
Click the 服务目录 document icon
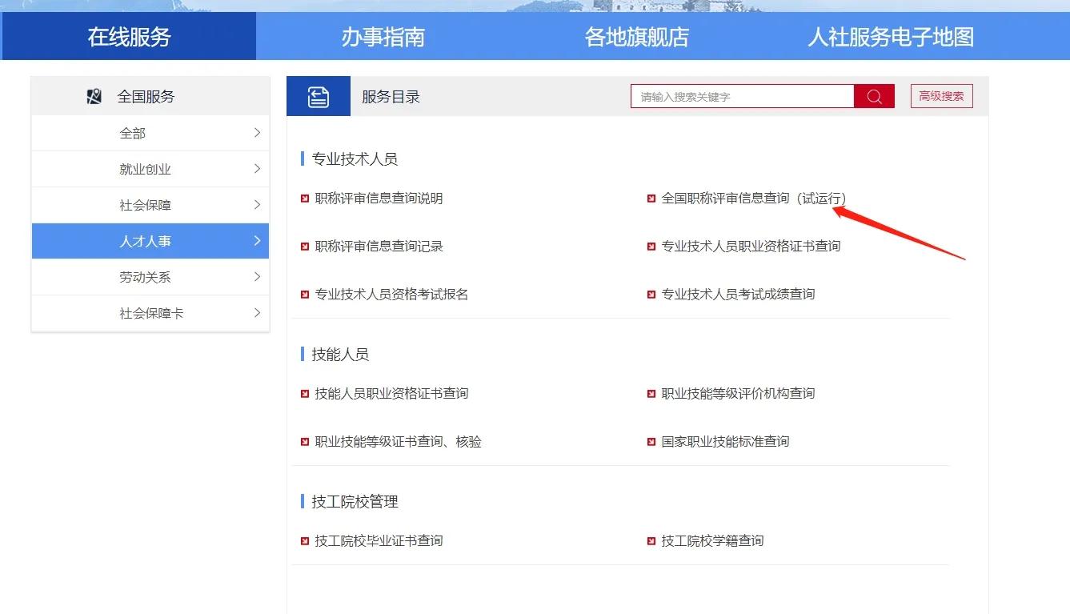click(x=318, y=96)
